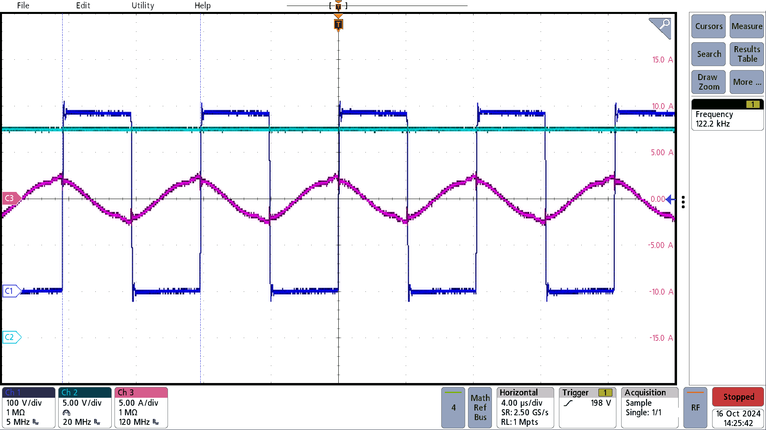This screenshot has width=766, height=430.
Task: Select the C2 channel handle marker
Action: click(x=11, y=337)
